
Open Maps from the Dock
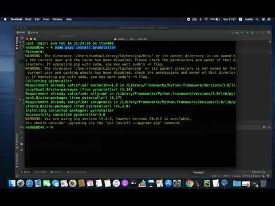[x=64, y=184]
